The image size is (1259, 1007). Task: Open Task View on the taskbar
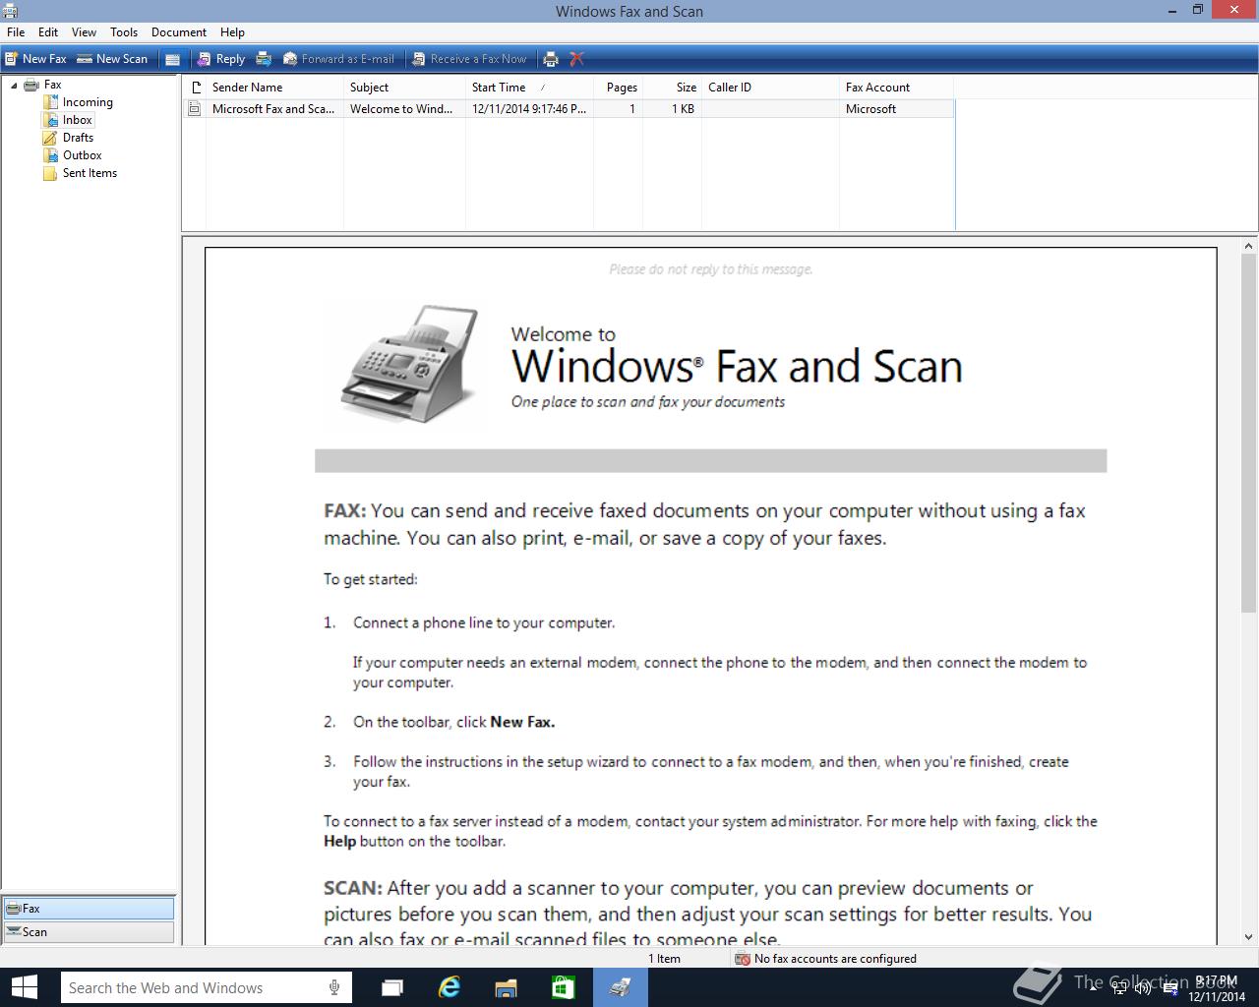coord(392,987)
